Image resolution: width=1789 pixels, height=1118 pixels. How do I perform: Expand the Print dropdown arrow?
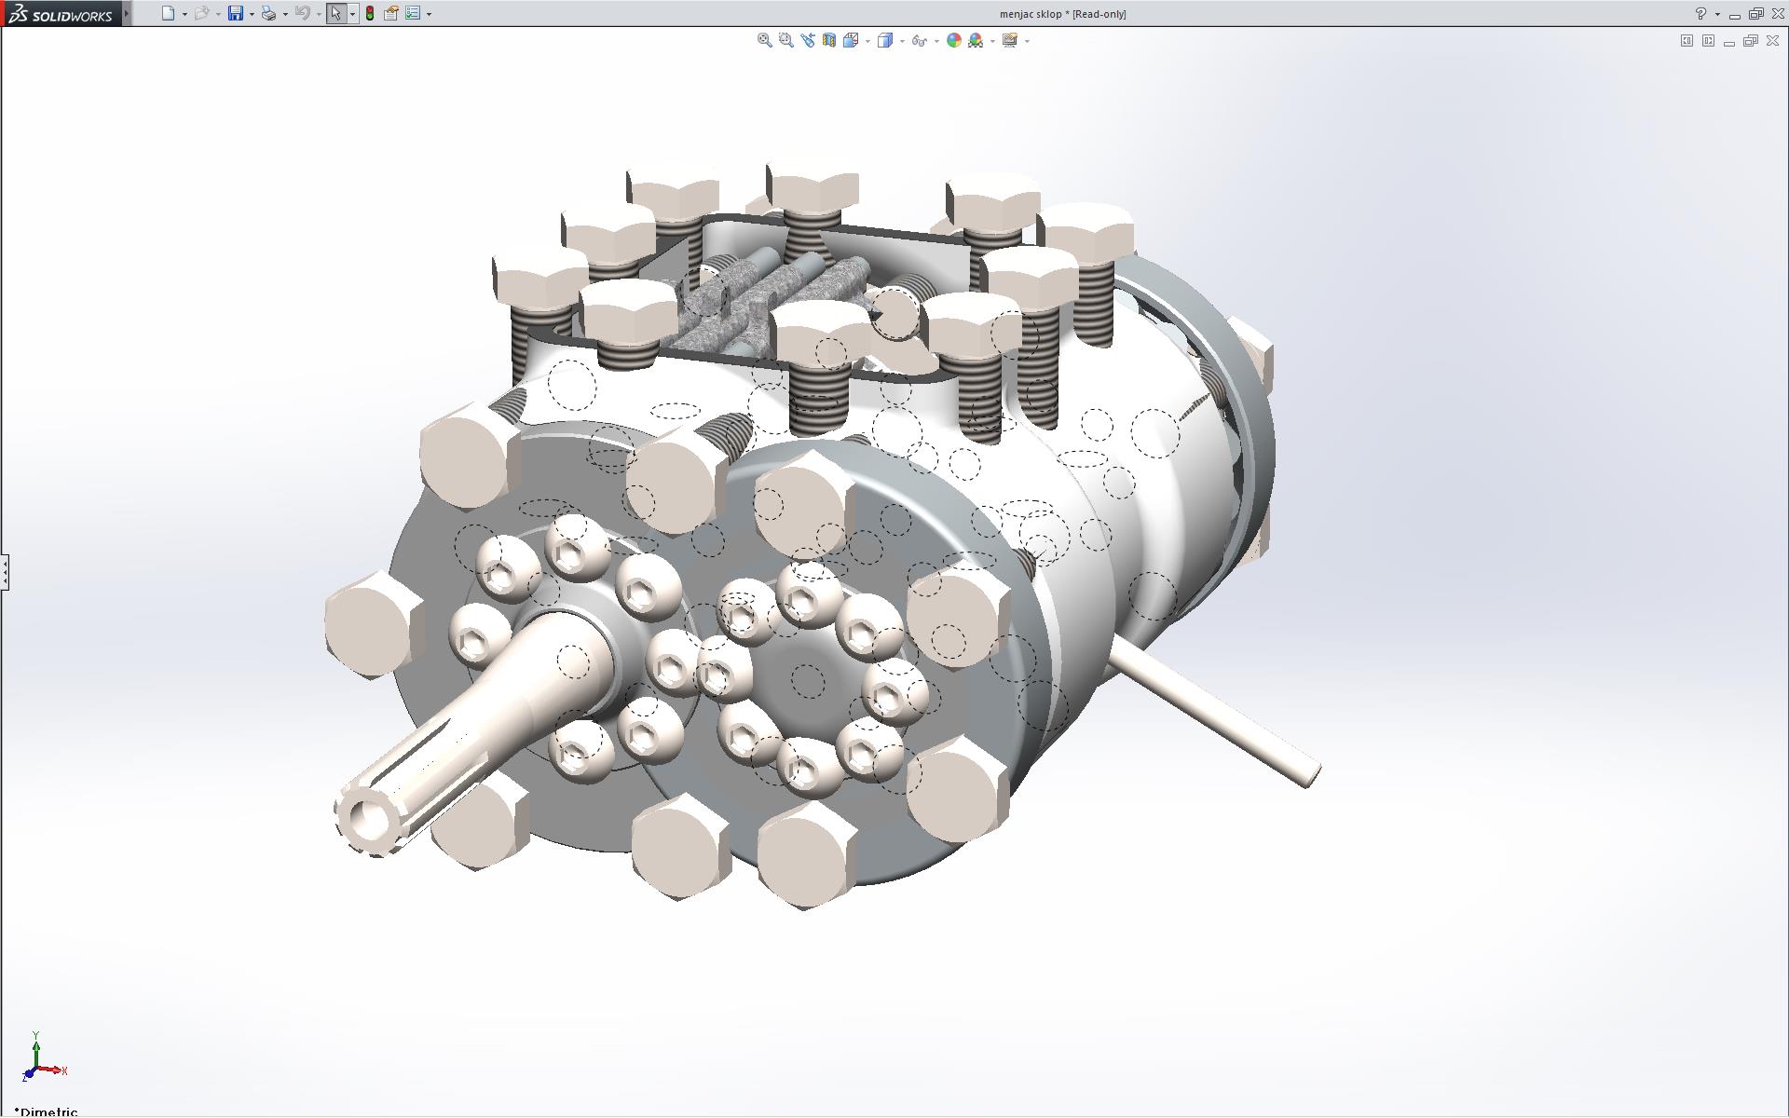click(285, 14)
